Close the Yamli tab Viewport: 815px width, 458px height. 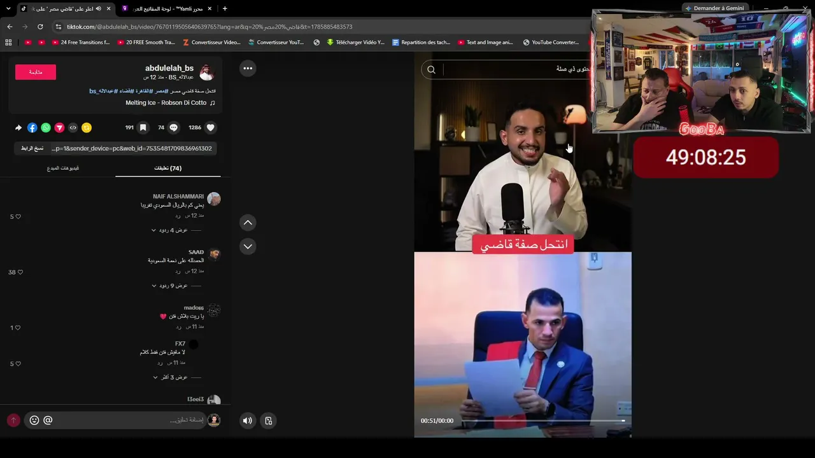[209, 8]
